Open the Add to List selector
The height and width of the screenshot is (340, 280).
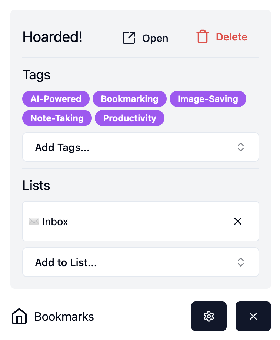tap(140, 262)
